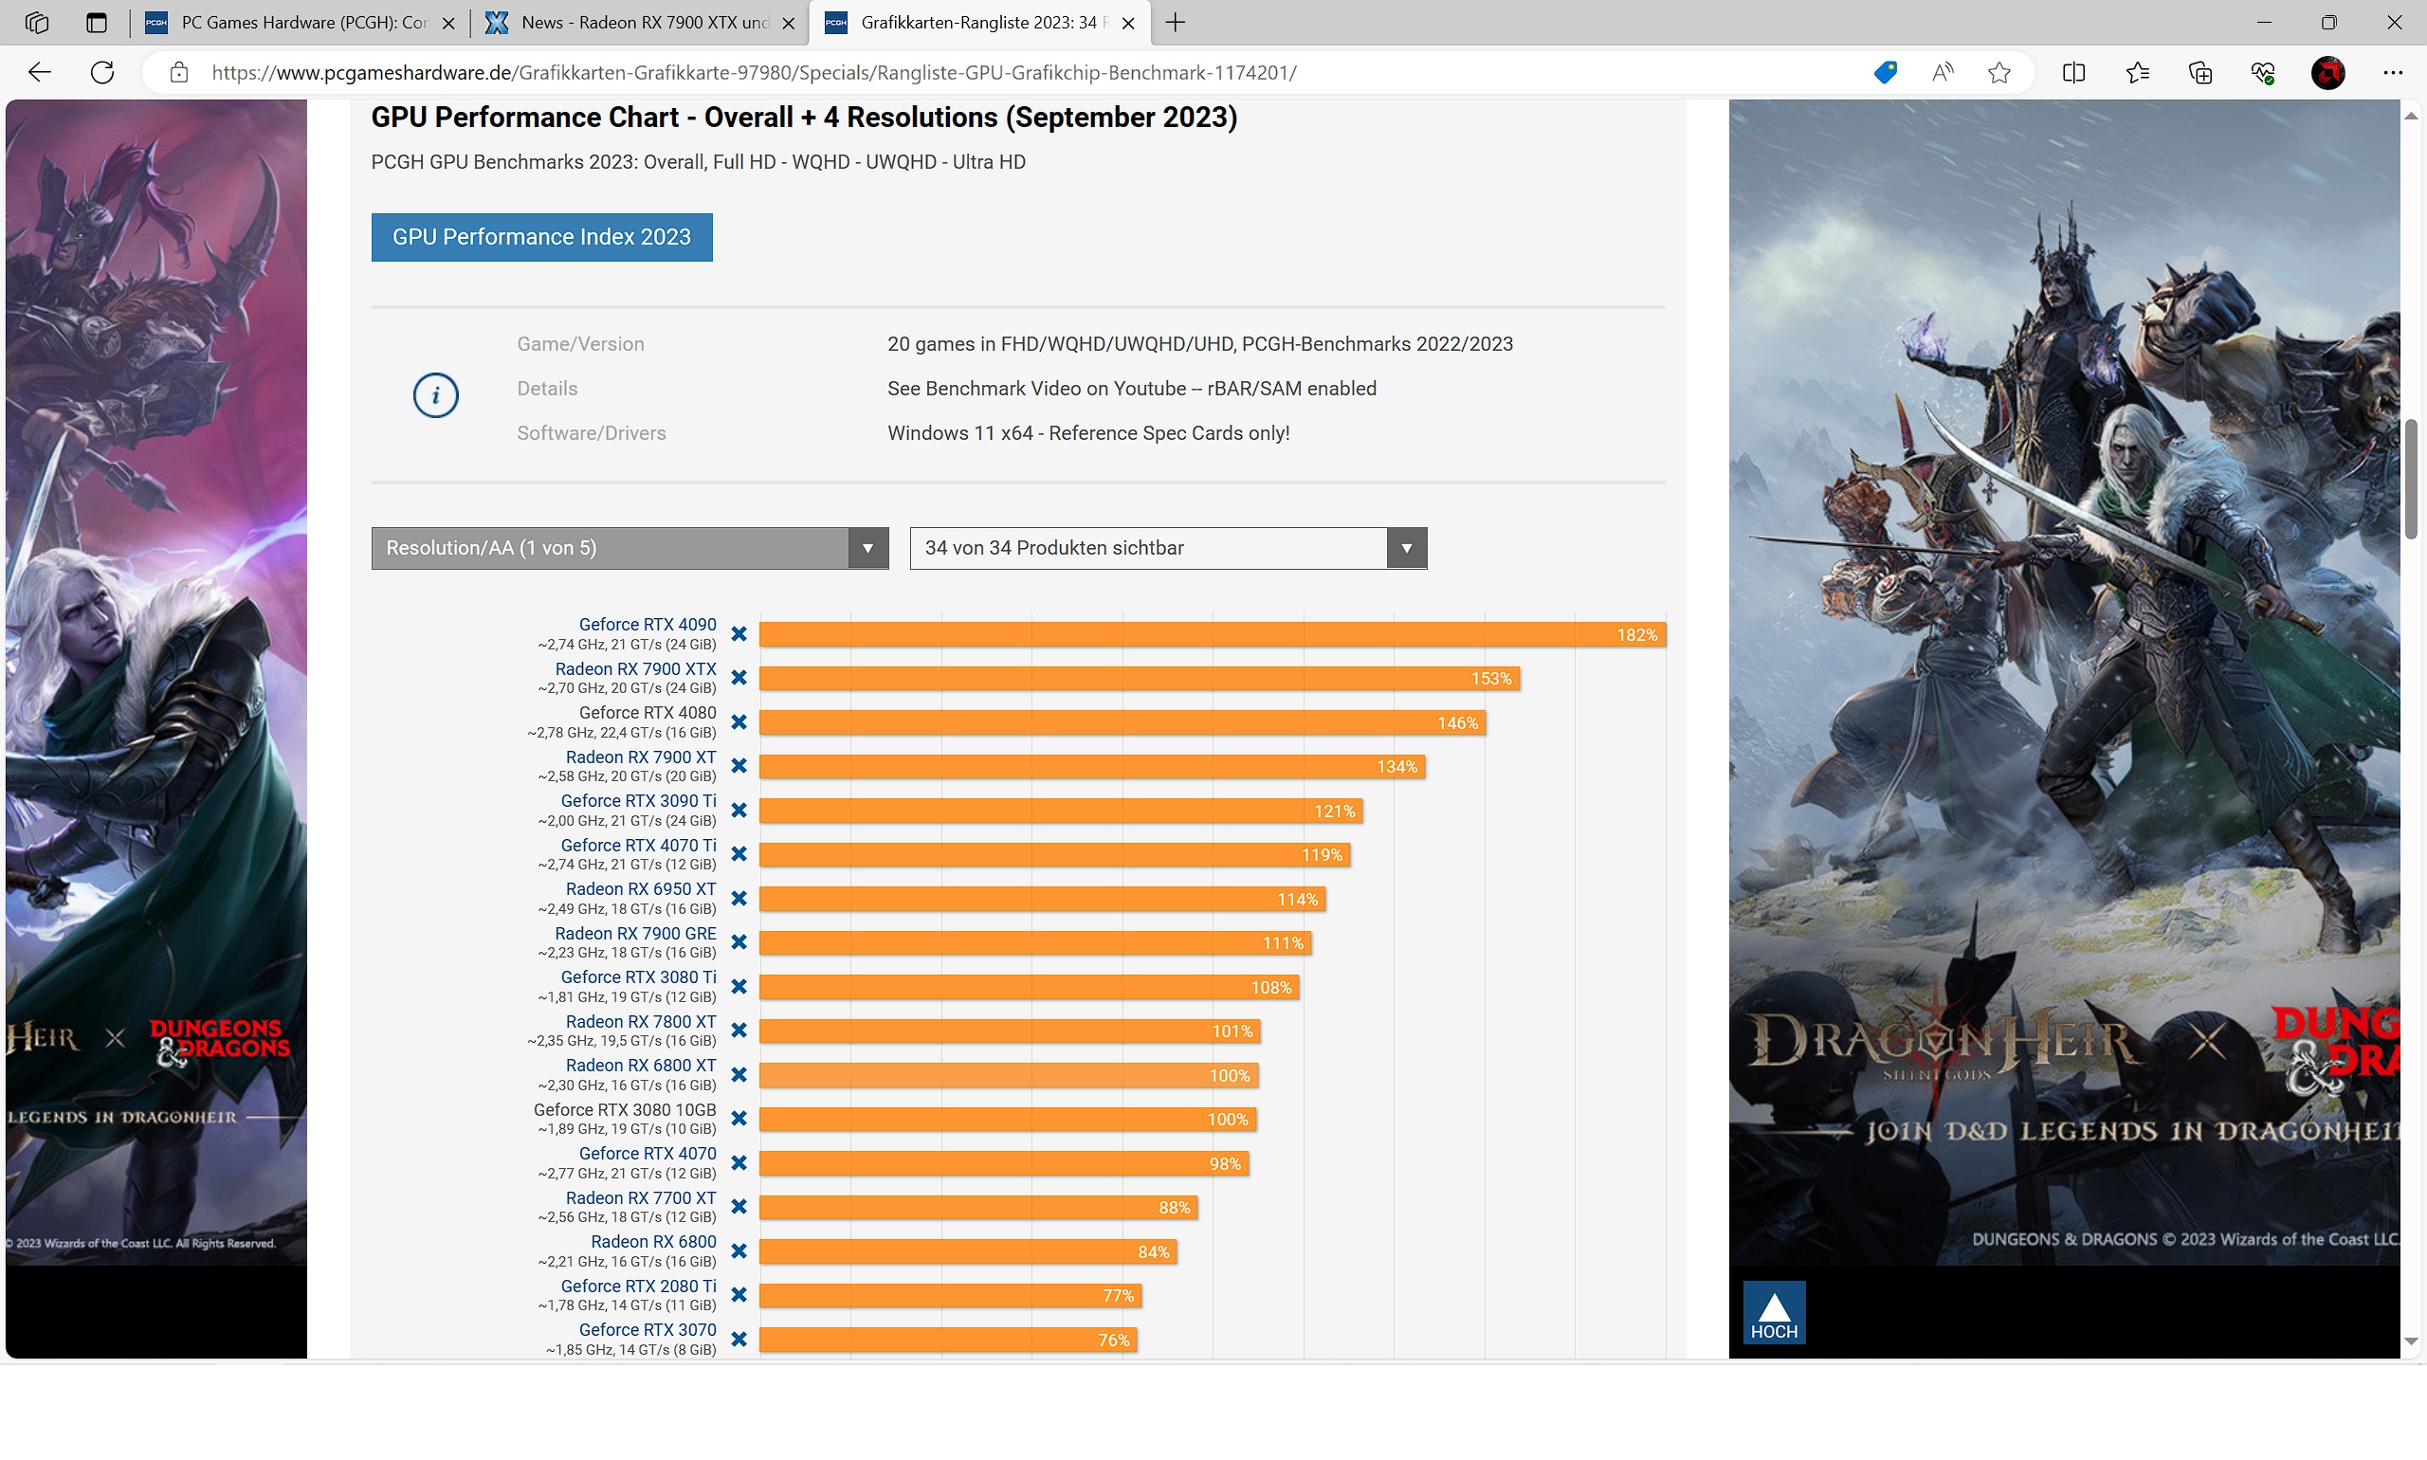The height and width of the screenshot is (1460, 2427).
Task: Add page to favorites with the star icon
Action: pos(1998,73)
